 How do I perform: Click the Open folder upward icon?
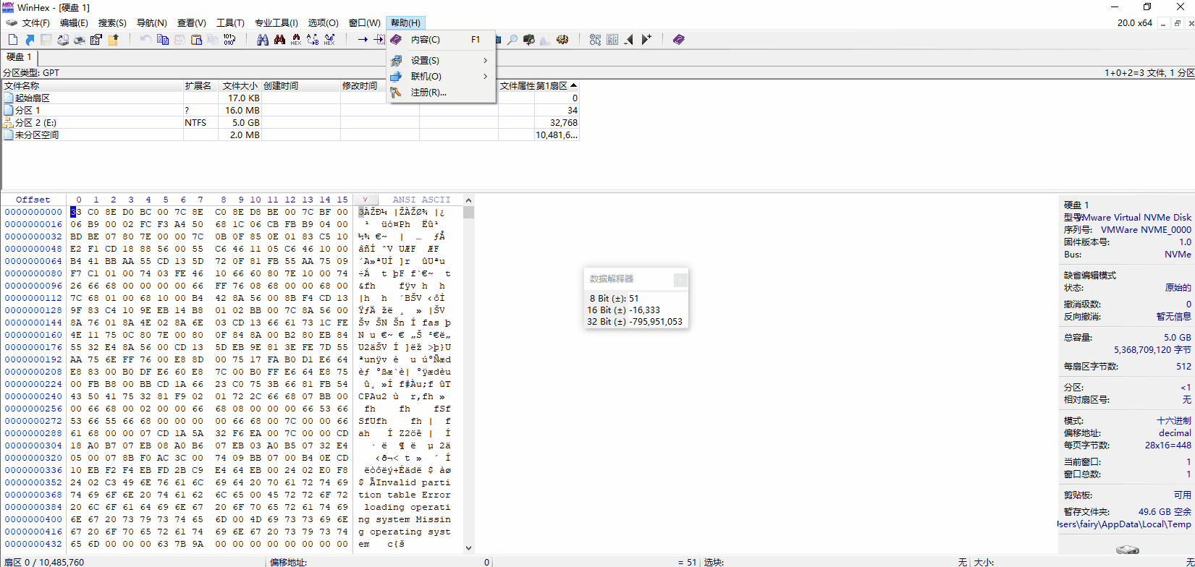tap(113, 40)
